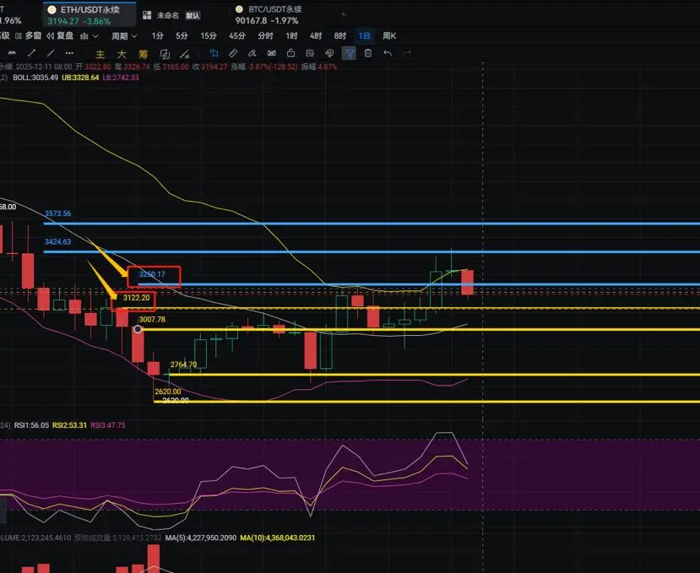Screen dimensions: 700x573
Task: Add a new chart tab
Action: tap(344, 14)
